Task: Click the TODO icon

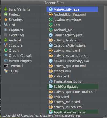Action: pos(6,71)
